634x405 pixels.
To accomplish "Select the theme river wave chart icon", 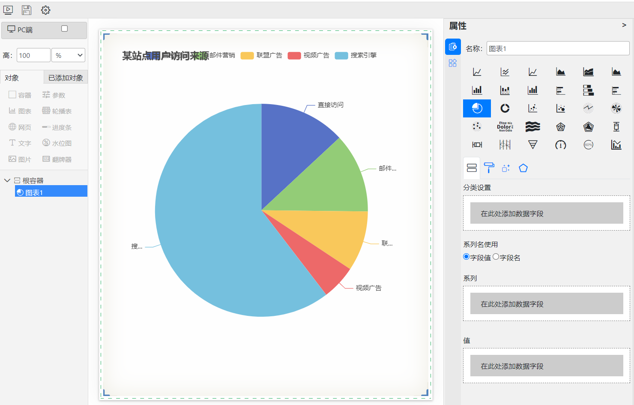I will [x=533, y=126].
